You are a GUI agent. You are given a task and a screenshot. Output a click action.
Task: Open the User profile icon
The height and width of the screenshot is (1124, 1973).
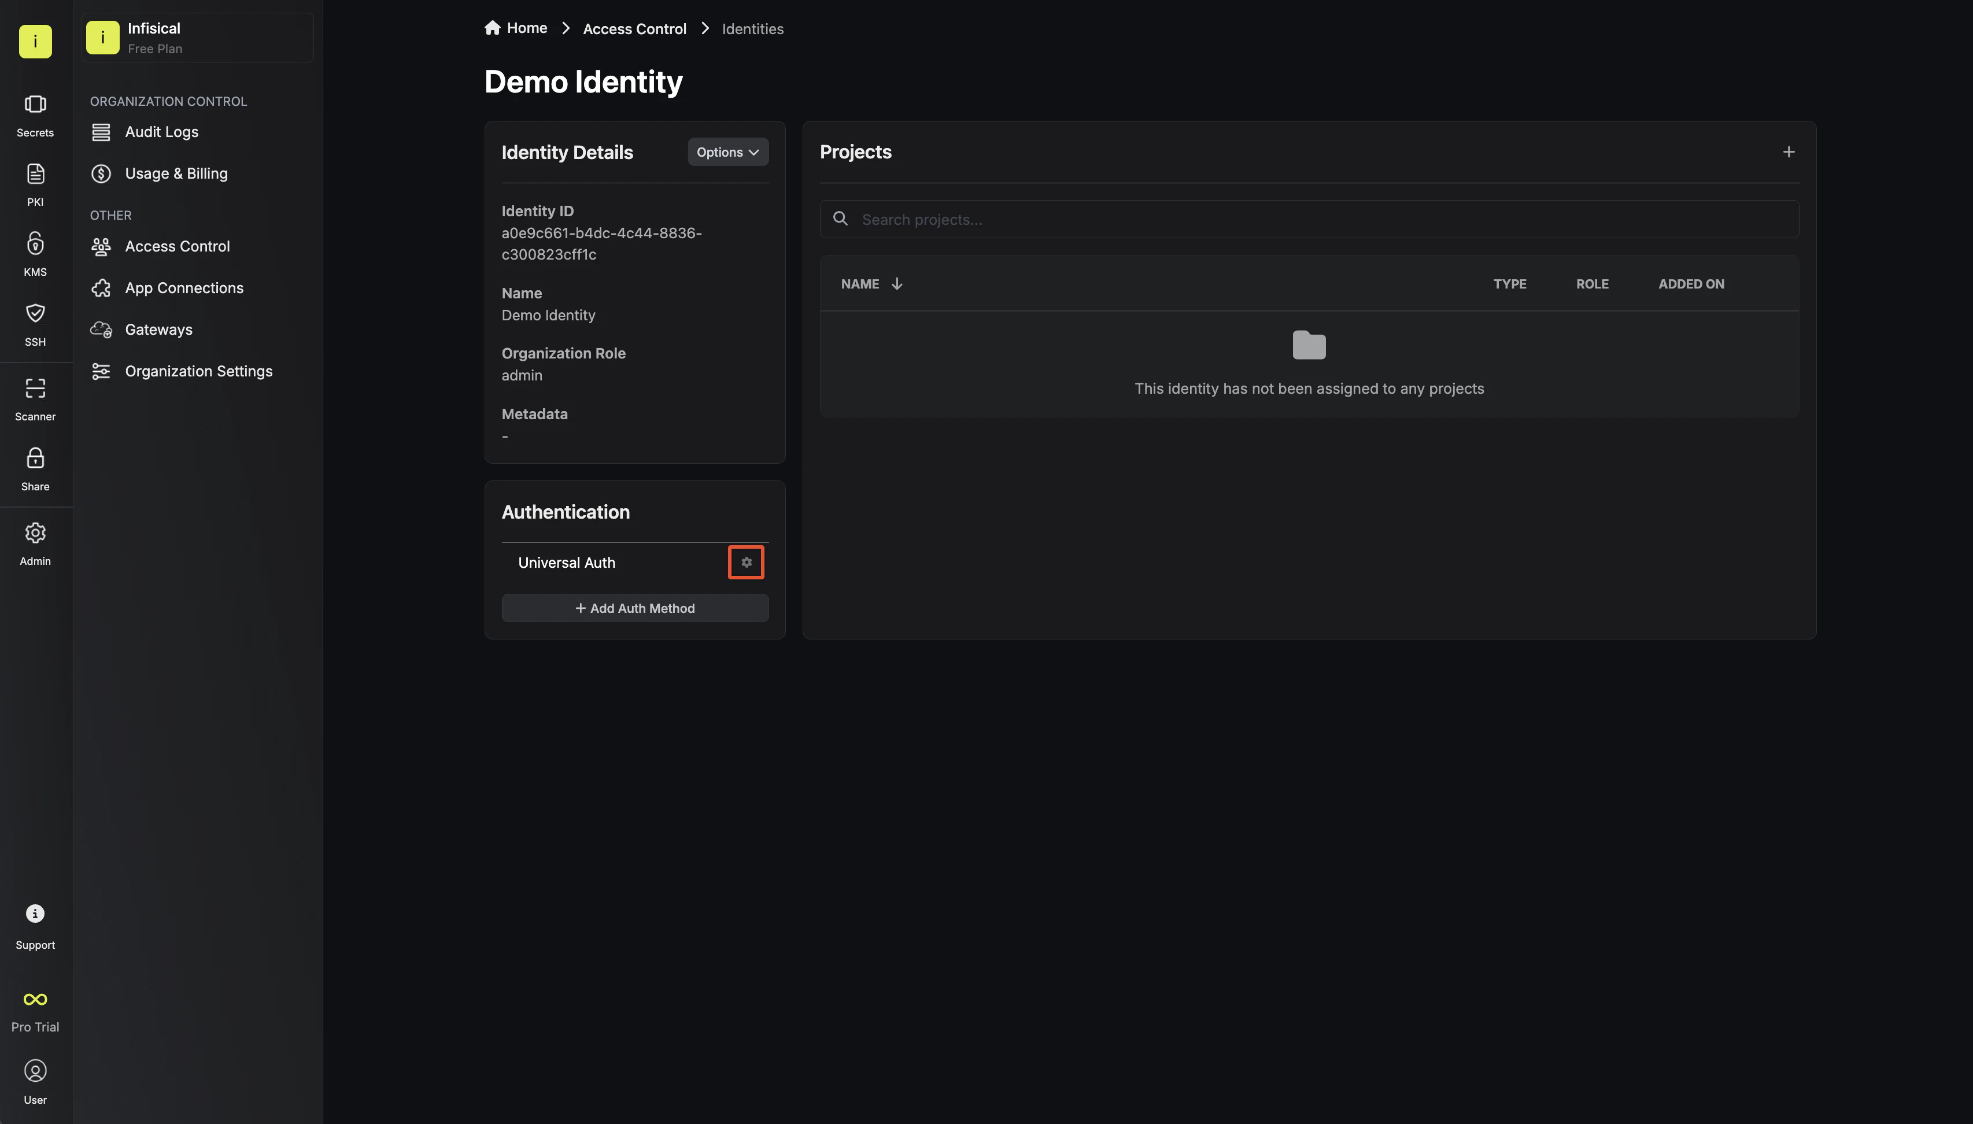35,1071
